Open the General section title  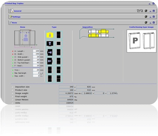[18, 11]
